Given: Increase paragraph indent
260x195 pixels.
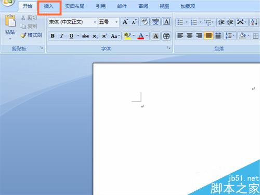Looking at the screenshot, I should 230,22.
